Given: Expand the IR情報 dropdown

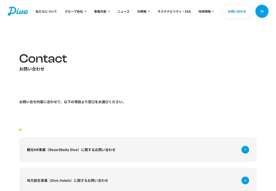Looking at the screenshot, I should (x=144, y=11).
